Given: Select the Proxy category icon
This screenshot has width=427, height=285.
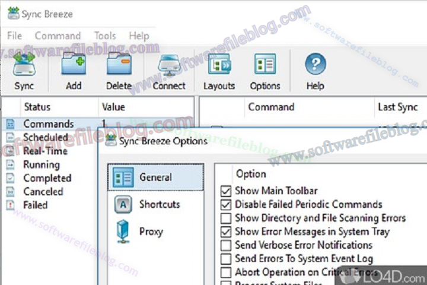Looking at the screenshot, I should coord(123,232).
